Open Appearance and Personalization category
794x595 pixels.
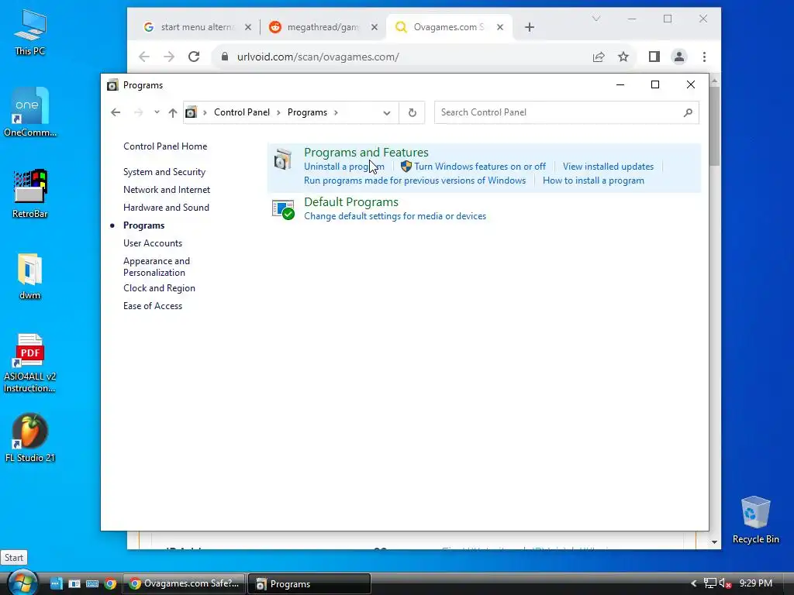[x=157, y=267]
